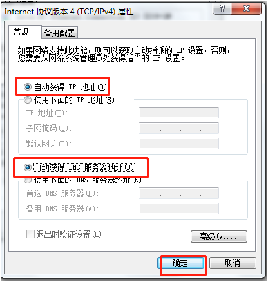Click the 取消 button
Viewport: 268px width, 282px height.
point(233,263)
